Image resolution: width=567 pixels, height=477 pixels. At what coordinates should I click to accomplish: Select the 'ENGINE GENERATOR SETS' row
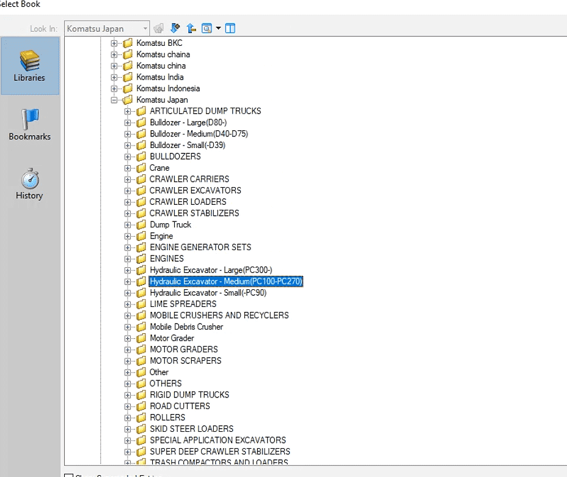(x=200, y=247)
